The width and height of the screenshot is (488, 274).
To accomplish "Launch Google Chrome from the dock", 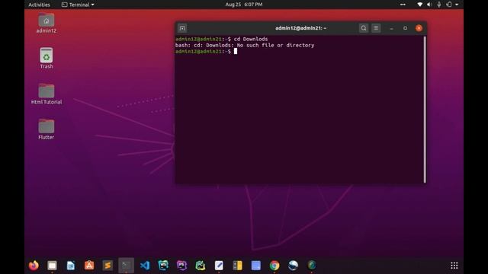I will 274,266.
